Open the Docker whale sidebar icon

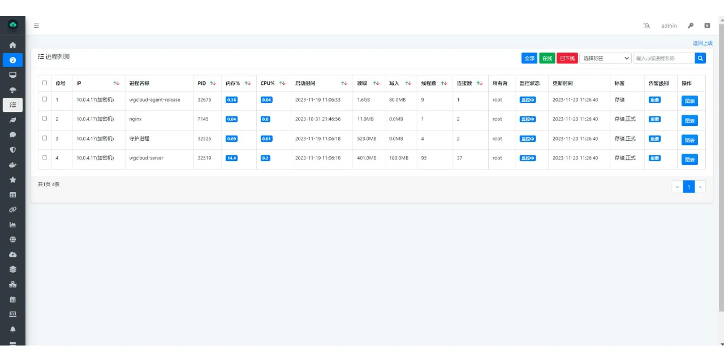[12, 164]
